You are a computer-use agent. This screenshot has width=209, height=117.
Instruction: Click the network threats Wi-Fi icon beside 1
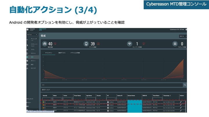click(x=129, y=44)
